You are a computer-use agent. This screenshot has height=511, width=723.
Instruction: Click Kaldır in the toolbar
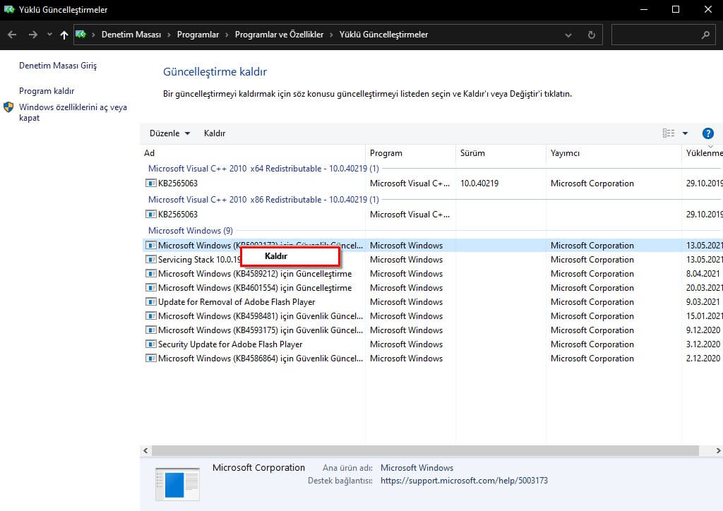pyautogui.click(x=215, y=133)
